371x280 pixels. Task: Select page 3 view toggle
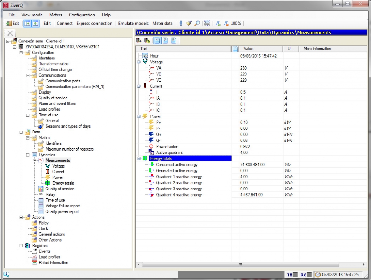174,41
